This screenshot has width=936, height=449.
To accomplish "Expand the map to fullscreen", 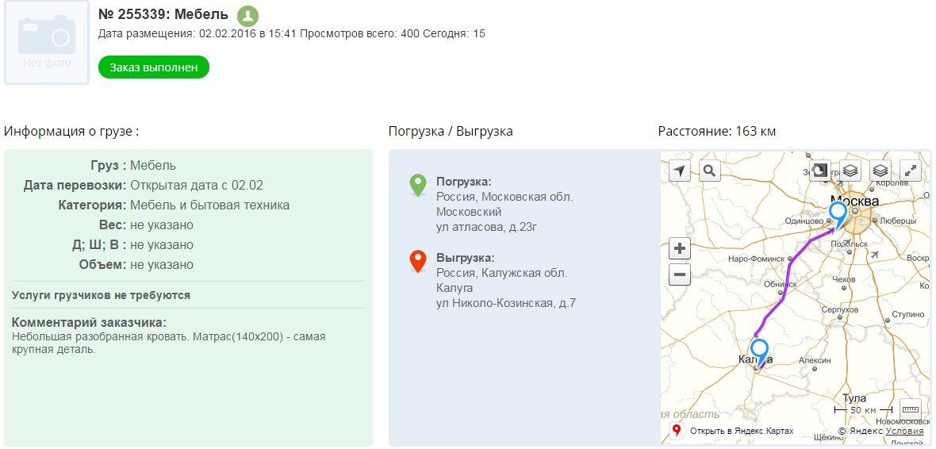I will pos(911,171).
